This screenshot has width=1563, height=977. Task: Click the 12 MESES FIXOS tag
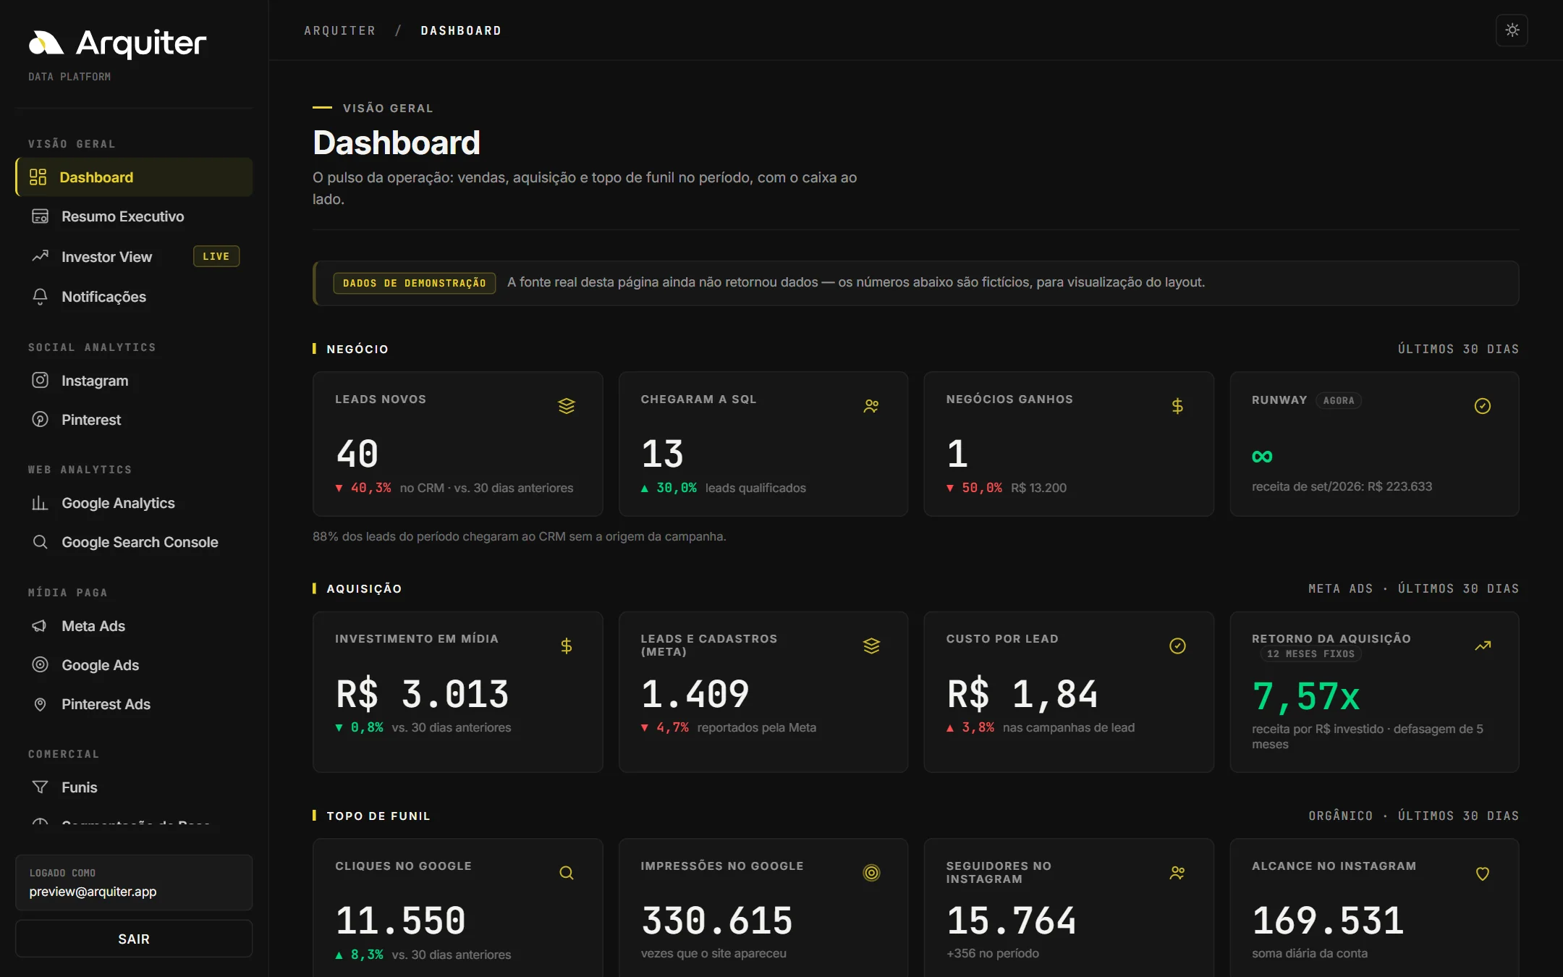[x=1310, y=654]
